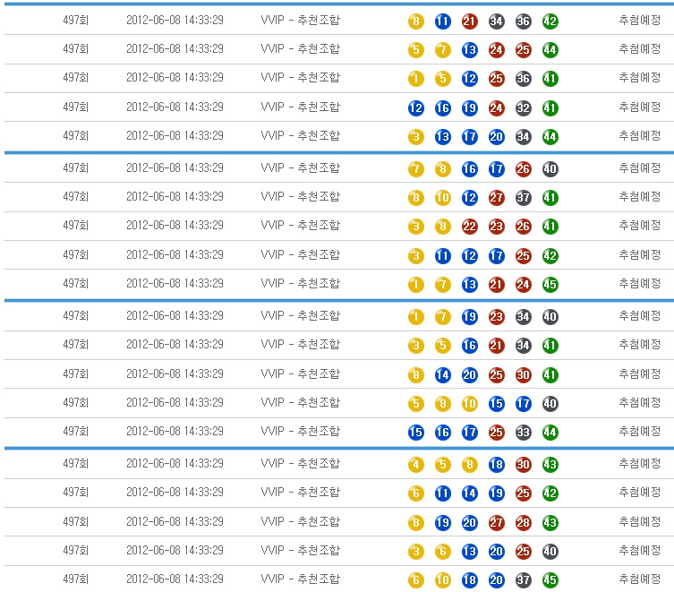Select green ball 45 in the bottom row
The image size is (674, 592).
pos(550,580)
